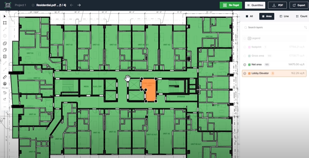Open the Quantities panel
The image size is (309, 158).
pyautogui.click(x=255, y=5)
